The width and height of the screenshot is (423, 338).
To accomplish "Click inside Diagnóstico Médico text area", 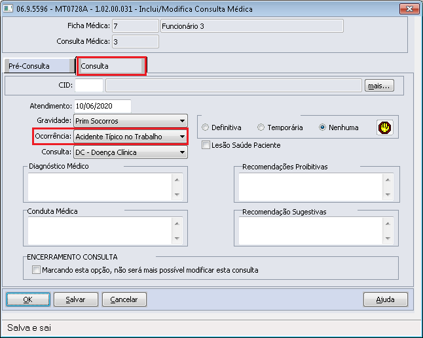I will [100, 187].
